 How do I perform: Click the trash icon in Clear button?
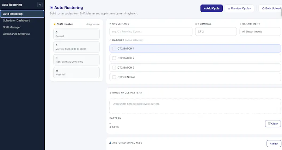click(x=269, y=124)
